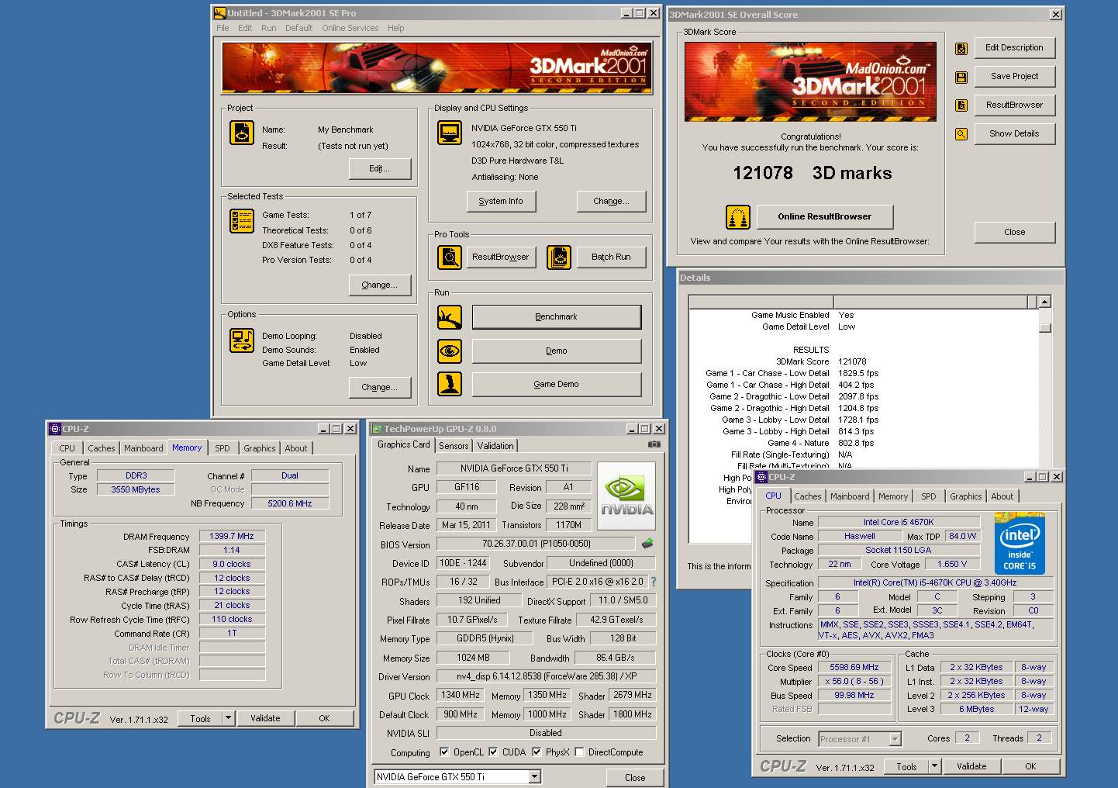Viewport: 1118px width, 788px height.
Task: Click the NVIDIA logo in GPU-Z
Action: coord(626,496)
